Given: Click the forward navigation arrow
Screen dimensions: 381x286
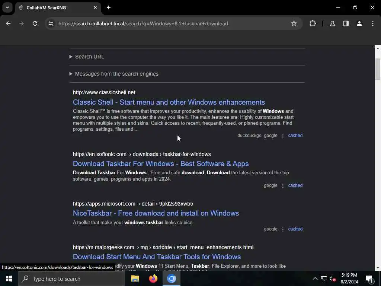Looking at the screenshot, I should coord(22,23).
